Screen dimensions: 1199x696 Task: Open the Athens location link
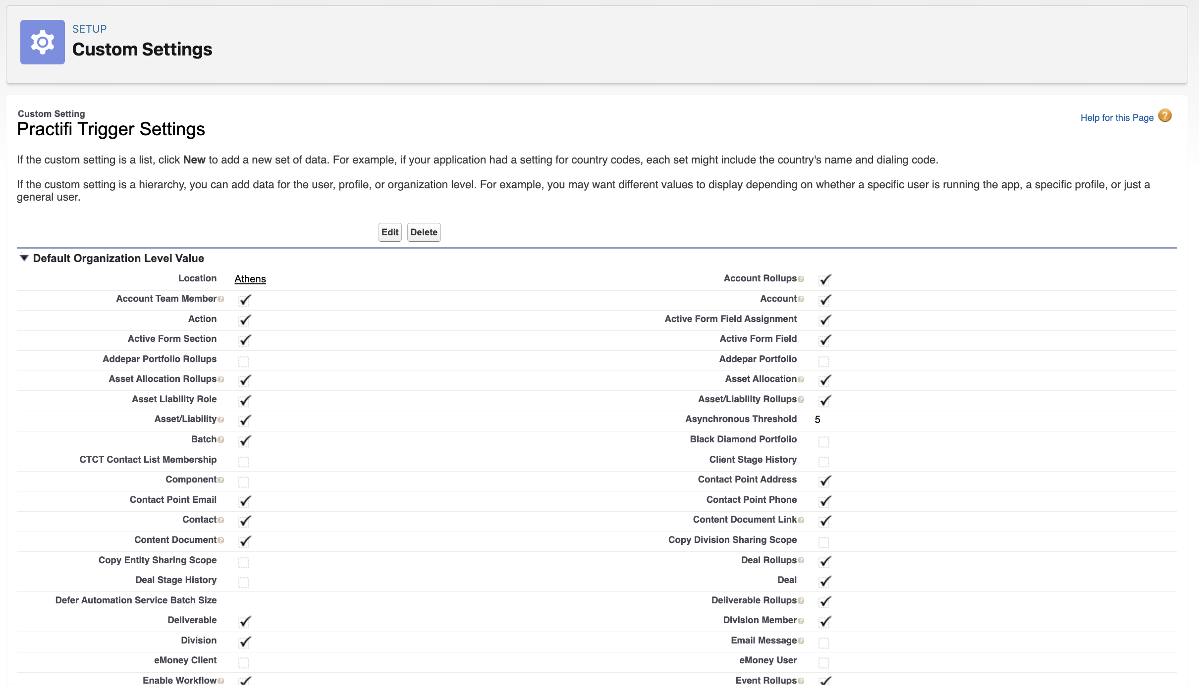[x=250, y=279]
